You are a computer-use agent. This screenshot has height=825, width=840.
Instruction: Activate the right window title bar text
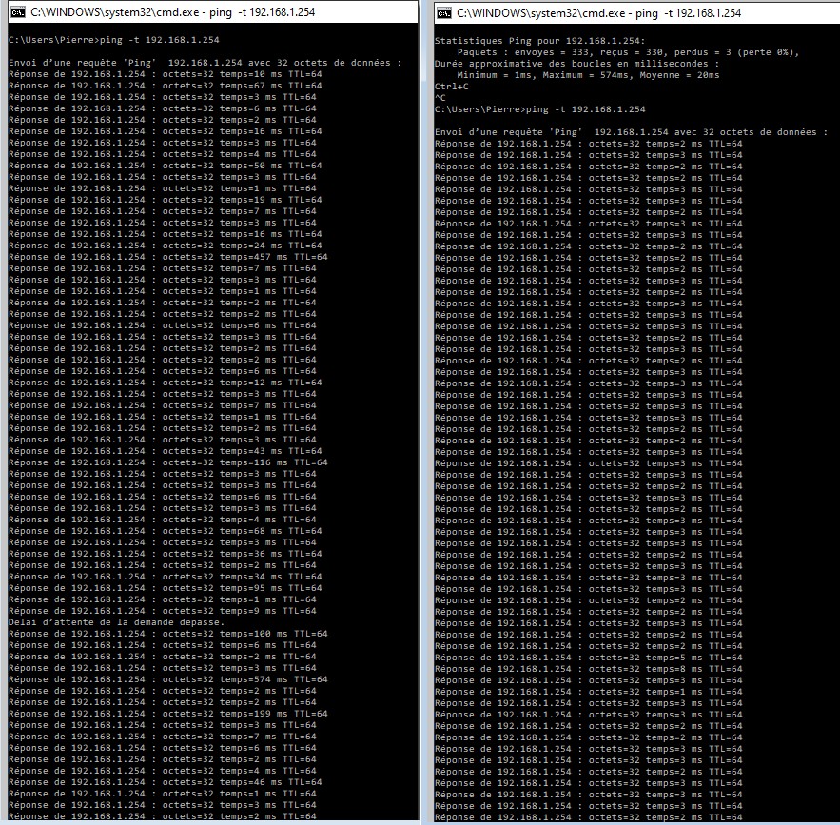coord(598,13)
